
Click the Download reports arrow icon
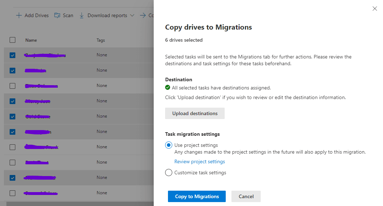click(82, 15)
